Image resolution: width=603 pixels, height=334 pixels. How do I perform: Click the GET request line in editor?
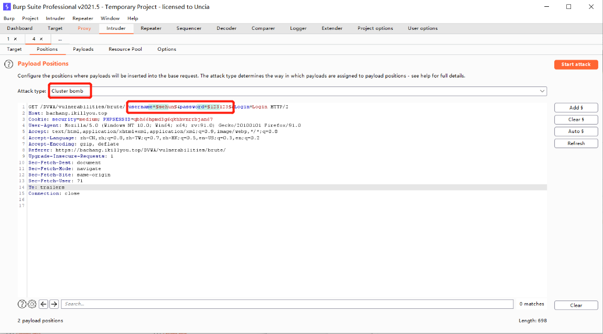click(158, 107)
